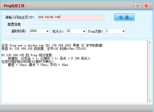Screen dimensions: 154x112
Task: Click the 超时时间 label
Action: pos(19,31)
